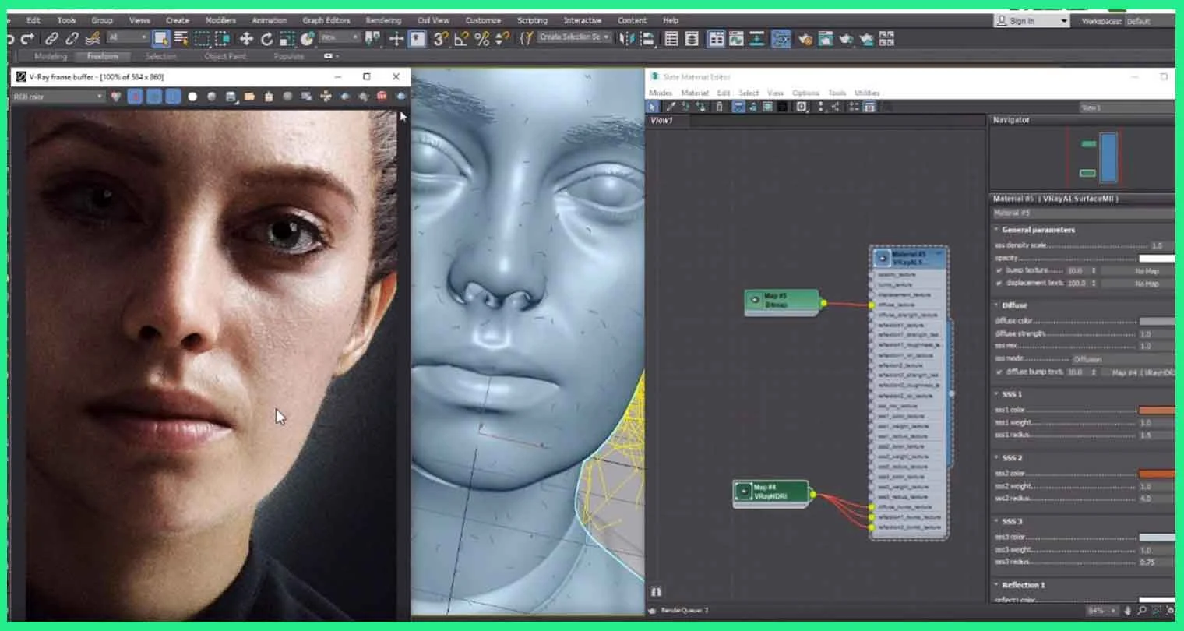This screenshot has height=631, width=1184.
Task: Open the Rendering menu
Action: click(383, 20)
